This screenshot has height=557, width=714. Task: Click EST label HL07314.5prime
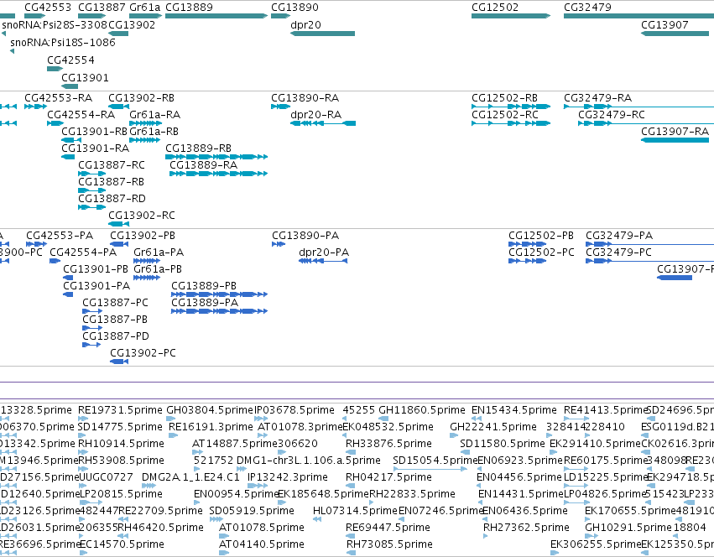point(355,511)
